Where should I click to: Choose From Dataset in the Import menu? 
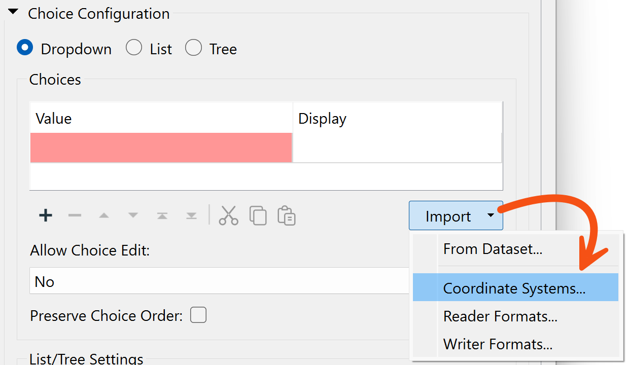(x=492, y=249)
